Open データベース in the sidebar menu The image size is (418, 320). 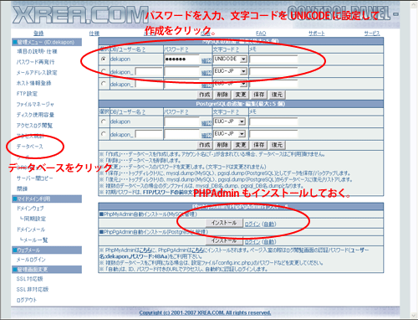point(29,147)
